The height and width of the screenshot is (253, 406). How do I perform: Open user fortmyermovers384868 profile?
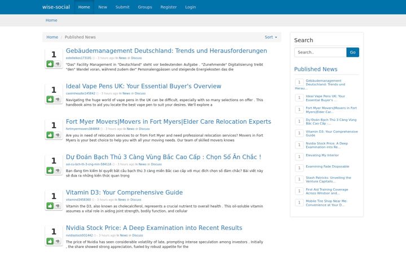click(x=82, y=129)
